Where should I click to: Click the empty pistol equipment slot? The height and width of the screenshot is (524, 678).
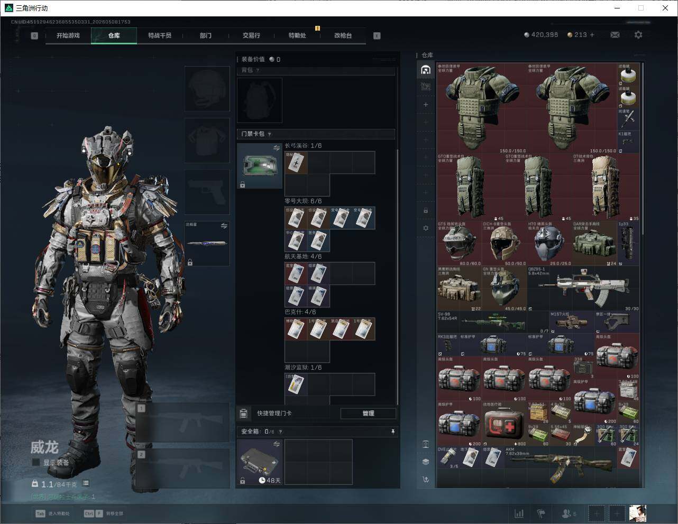tap(207, 192)
